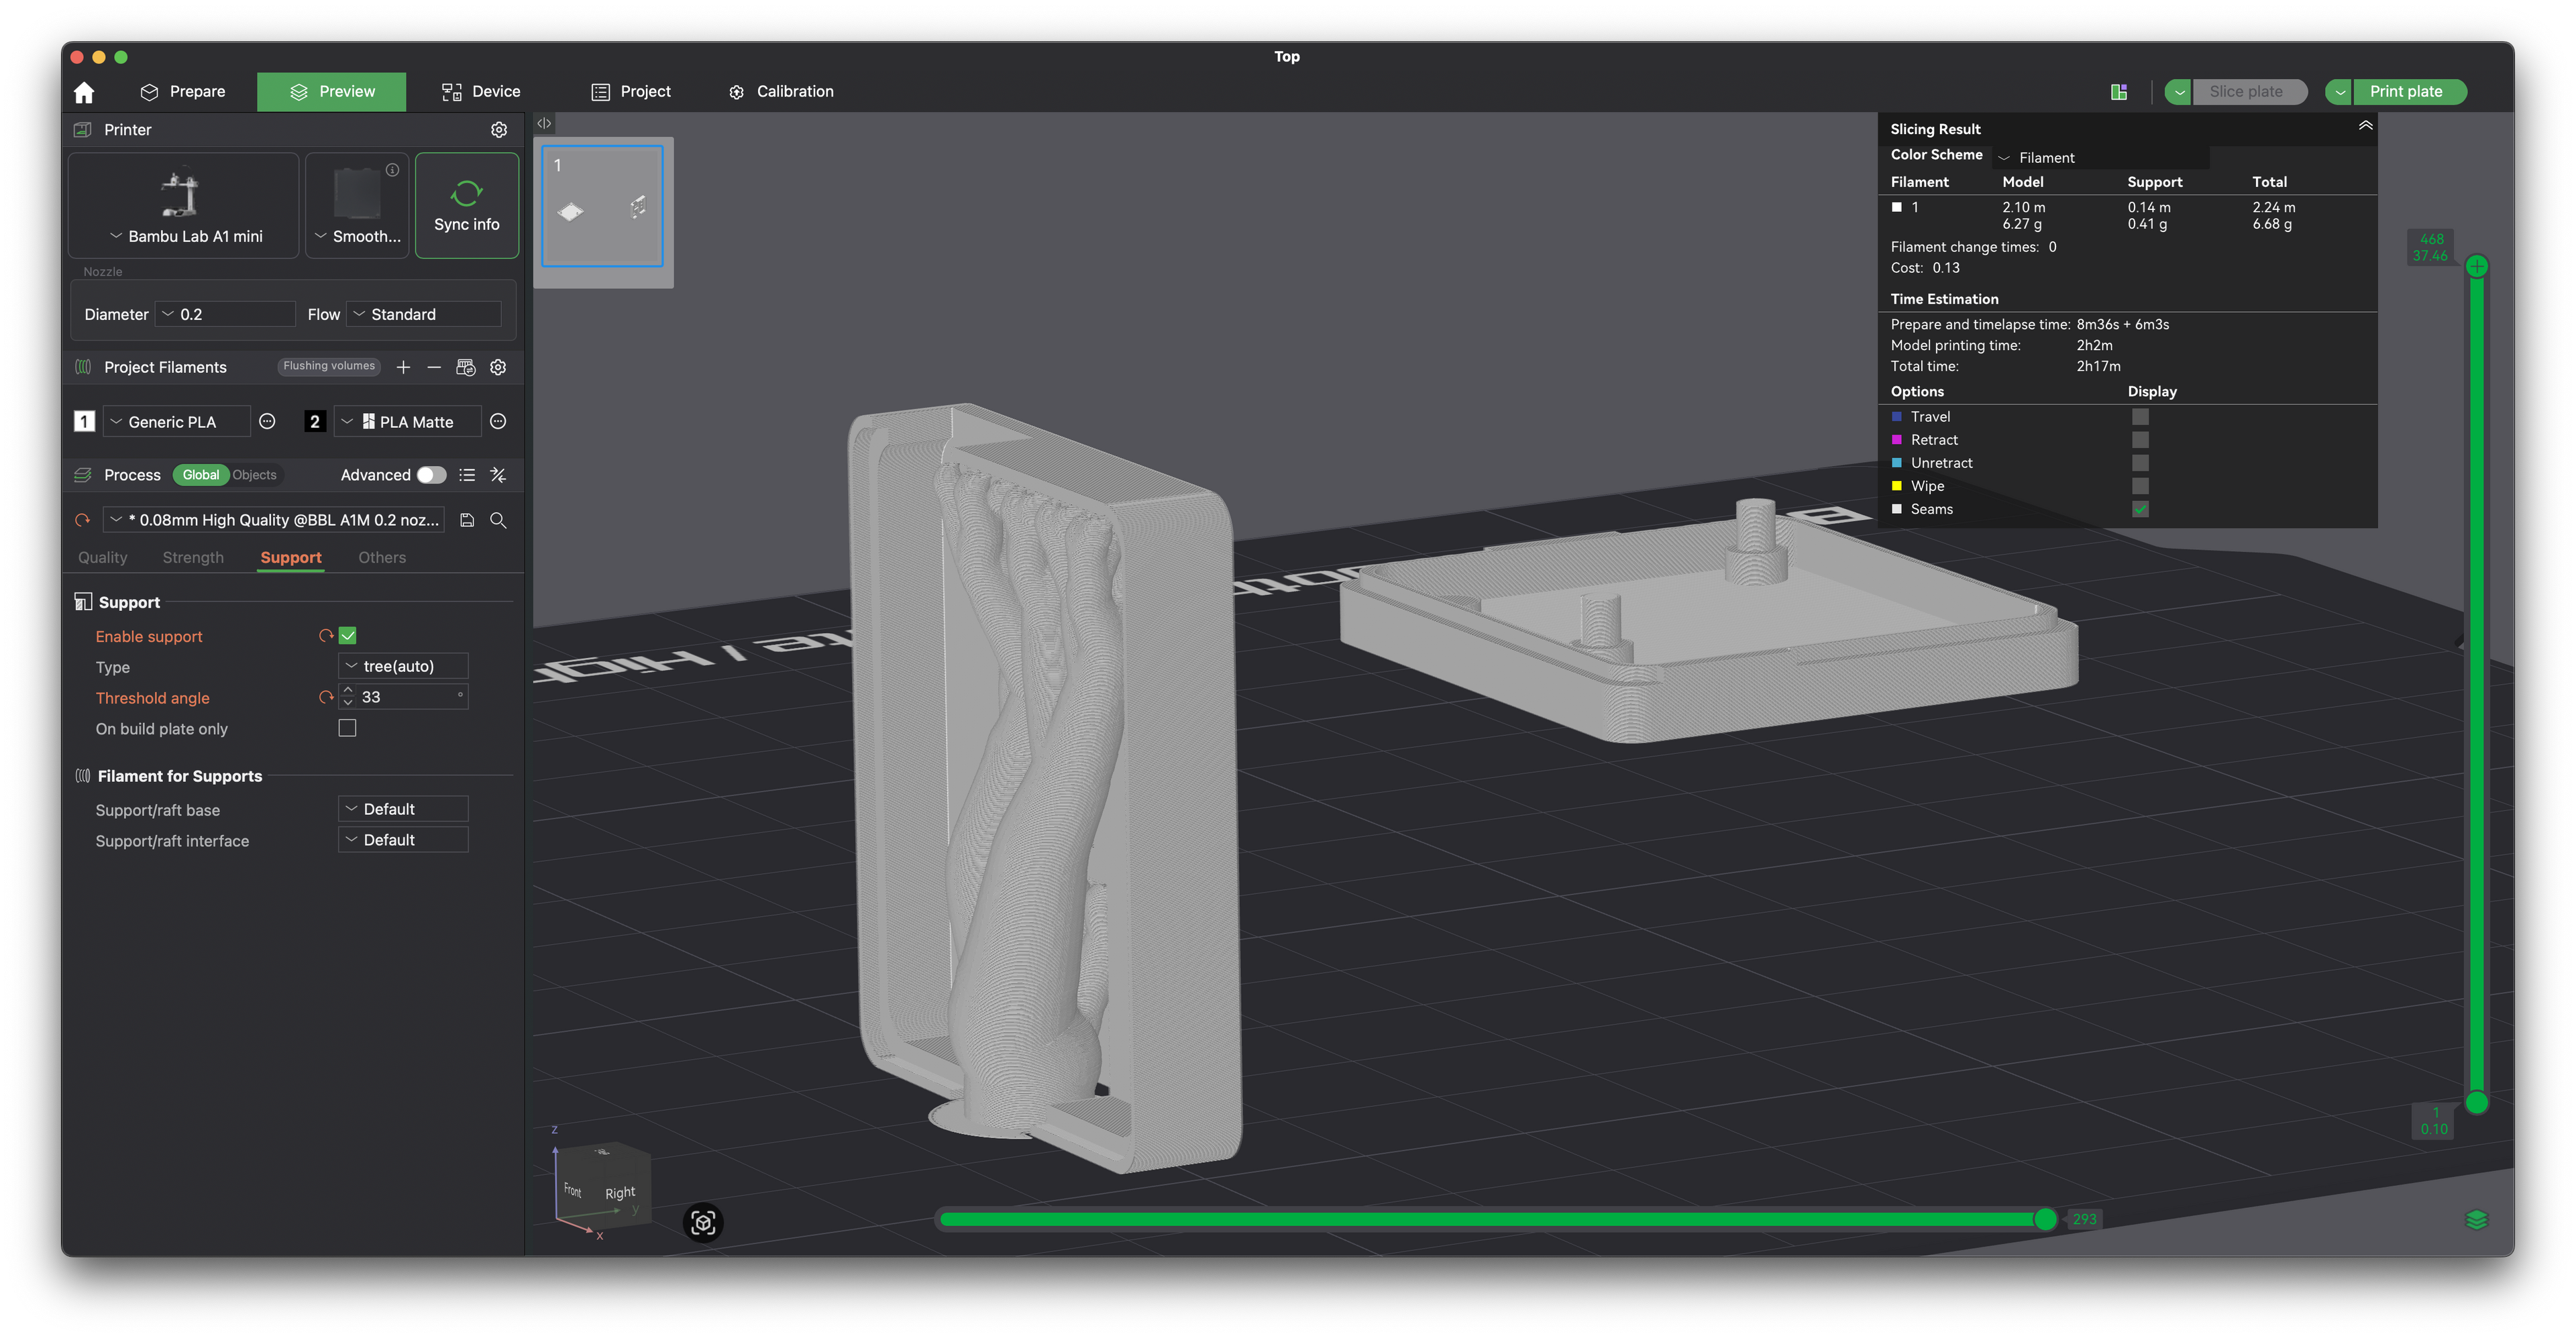Switch to Calibration tab

781,92
